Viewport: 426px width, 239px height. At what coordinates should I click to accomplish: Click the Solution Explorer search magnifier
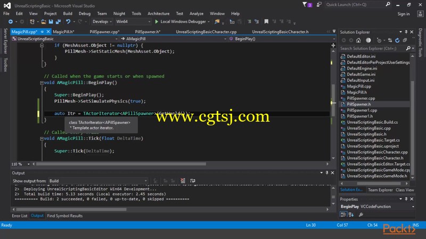tap(408, 48)
